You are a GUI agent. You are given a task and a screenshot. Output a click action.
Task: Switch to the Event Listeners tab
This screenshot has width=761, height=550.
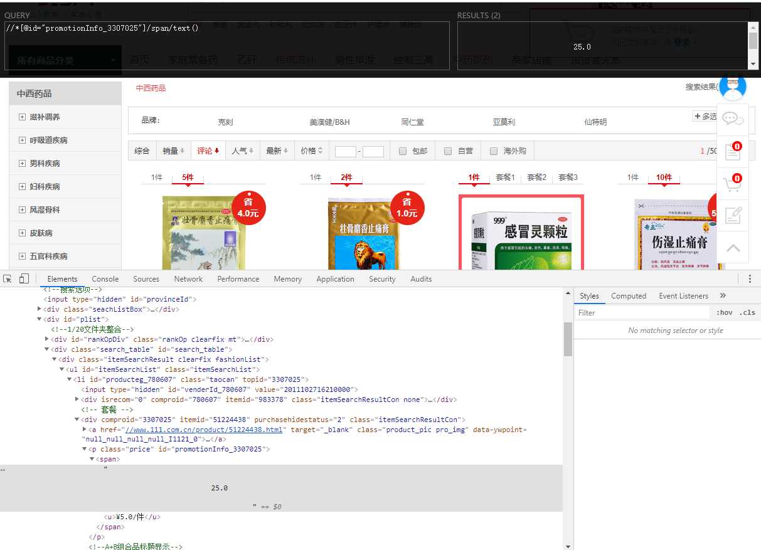click(683, 296)
